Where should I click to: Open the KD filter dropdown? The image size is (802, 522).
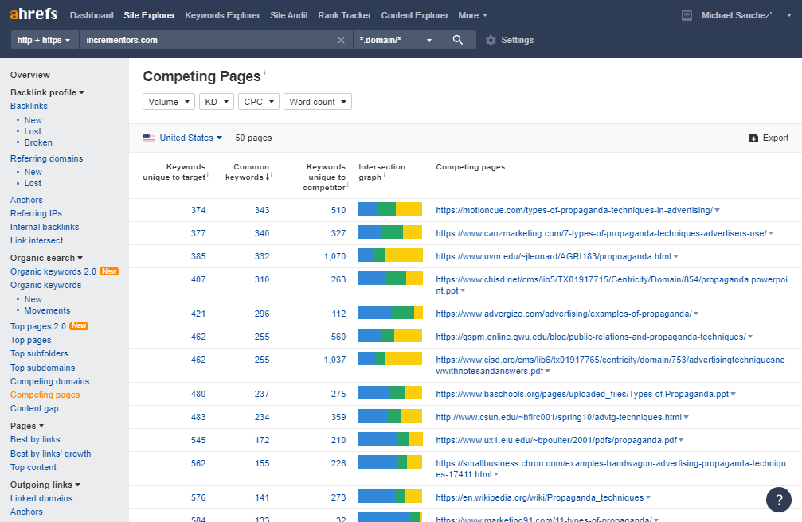tap(217, 102)
